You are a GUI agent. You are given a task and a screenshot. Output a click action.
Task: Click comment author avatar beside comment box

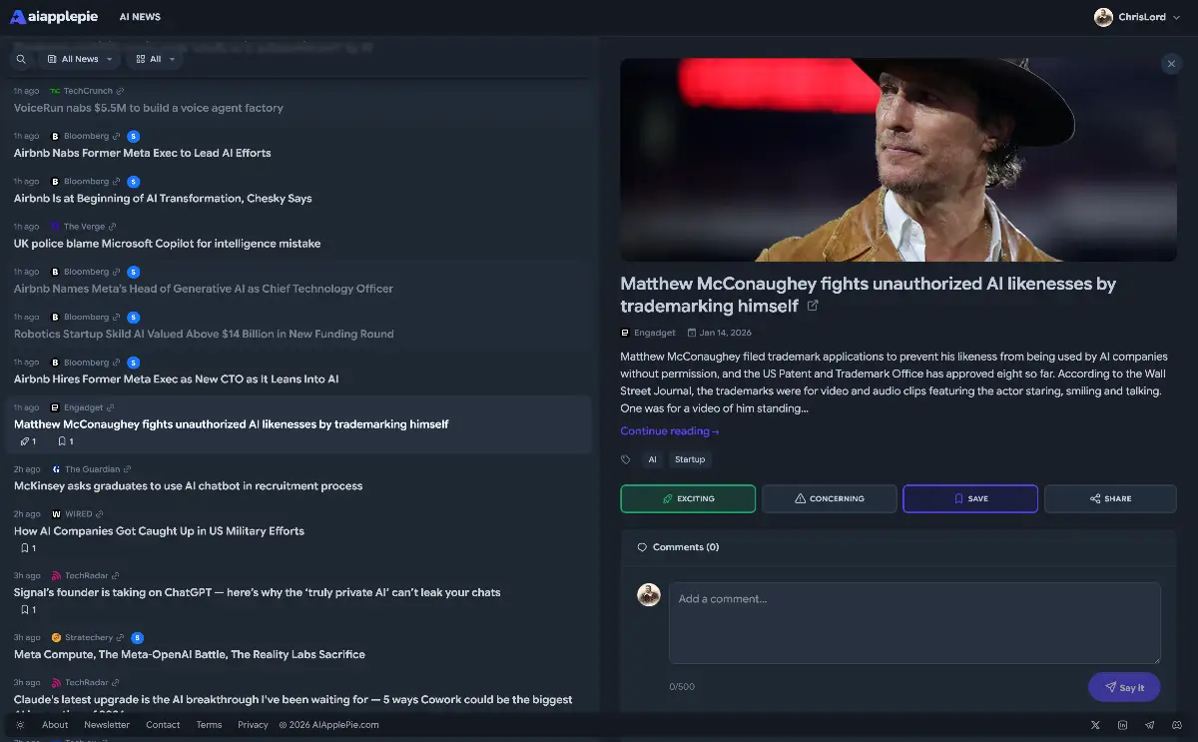pos(649,594)
